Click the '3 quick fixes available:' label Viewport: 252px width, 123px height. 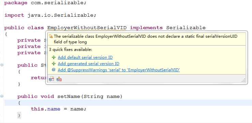tap(71, 50)
